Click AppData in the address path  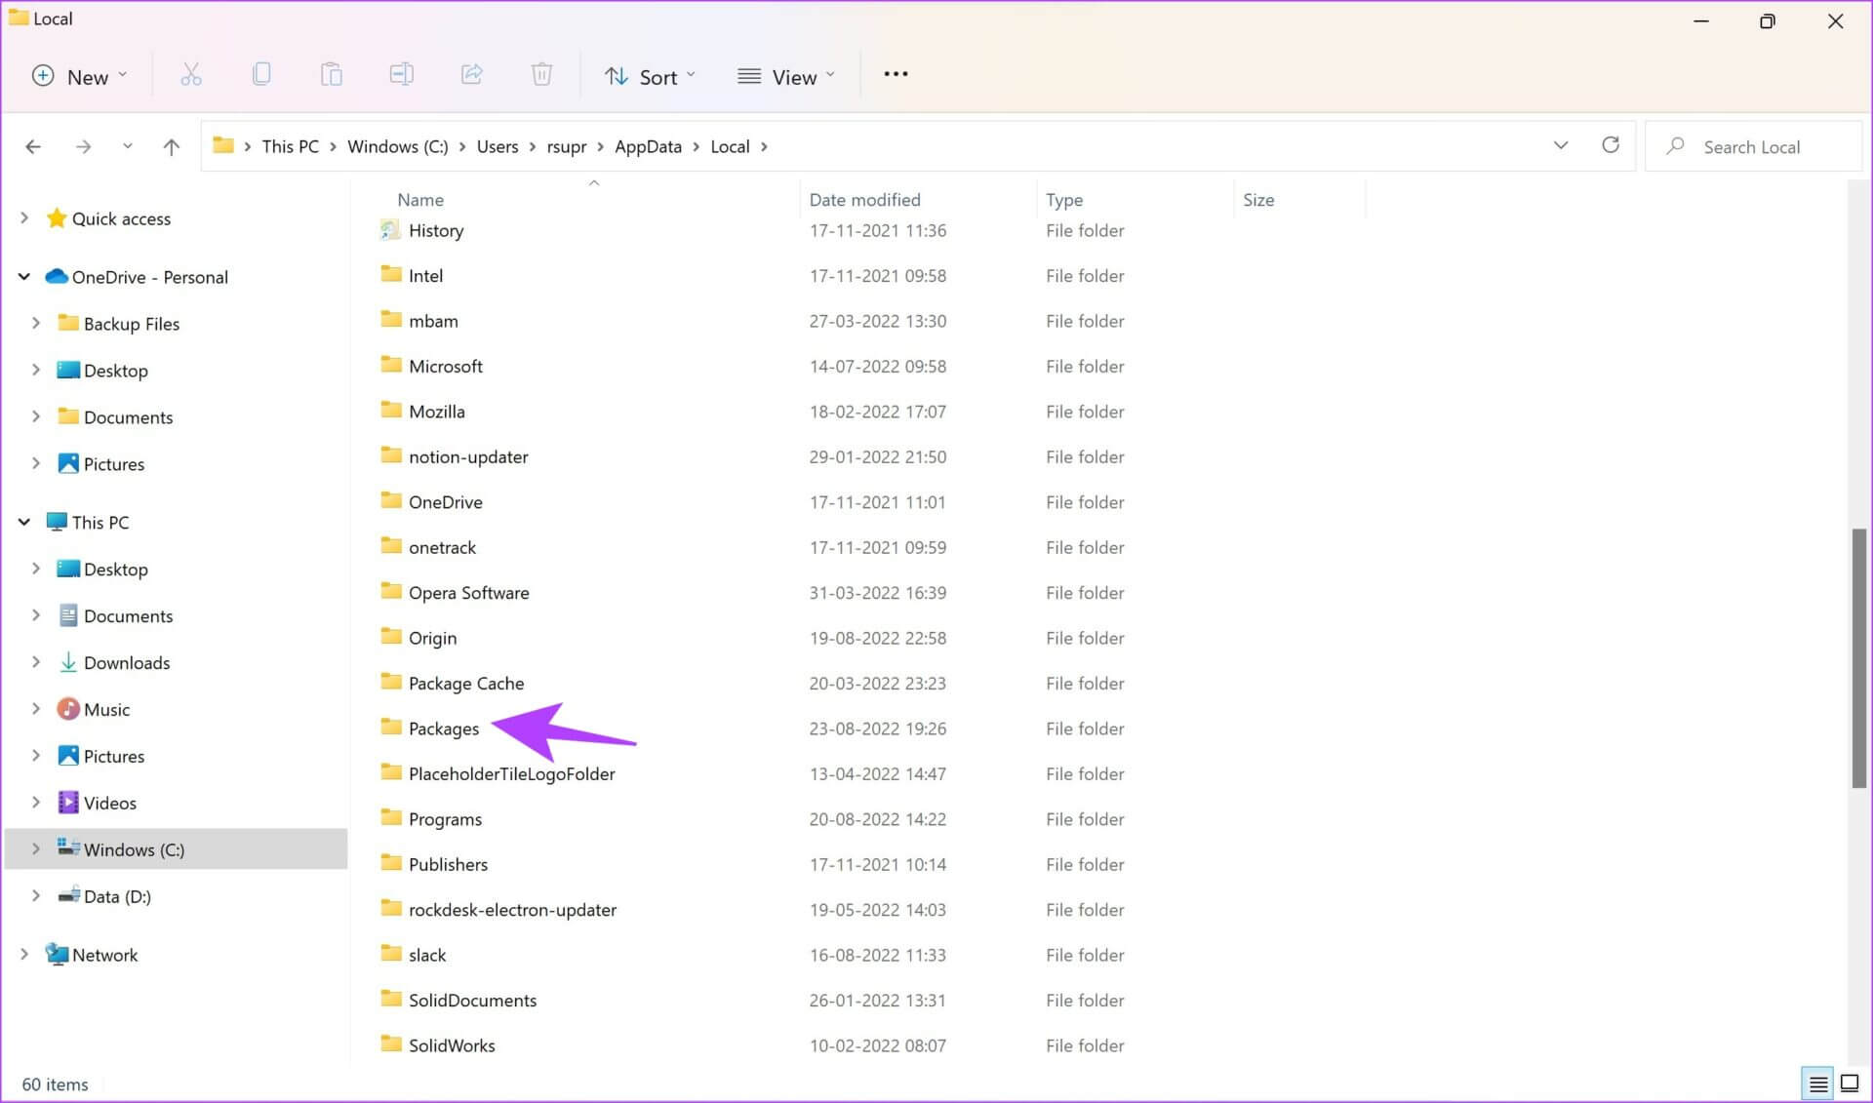tap(648, 146)
